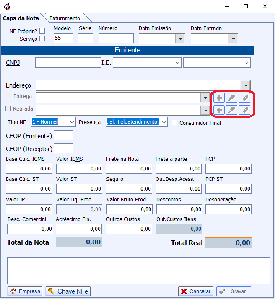Click the edit pencil icon in the Retirada row
The width and height of the screenshot is (275, 299).
(232, 110)
